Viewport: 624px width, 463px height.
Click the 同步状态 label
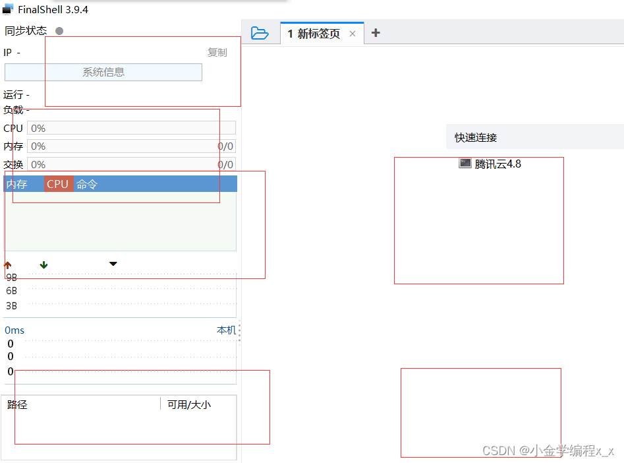click(26, 31)
